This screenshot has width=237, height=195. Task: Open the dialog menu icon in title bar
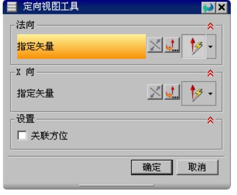coord(12,7)
